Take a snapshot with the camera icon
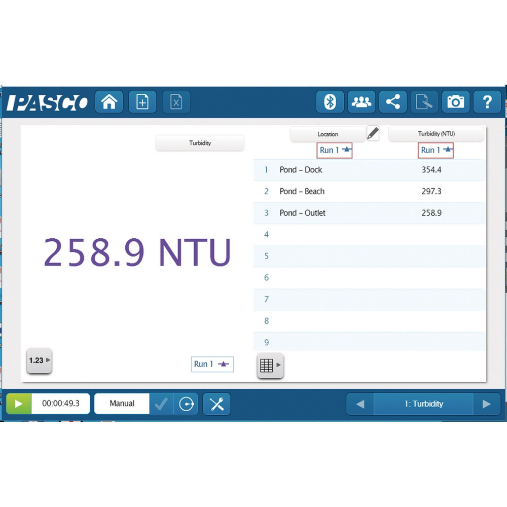This screenshot has height=507, width=507. (x=455, y=102)
